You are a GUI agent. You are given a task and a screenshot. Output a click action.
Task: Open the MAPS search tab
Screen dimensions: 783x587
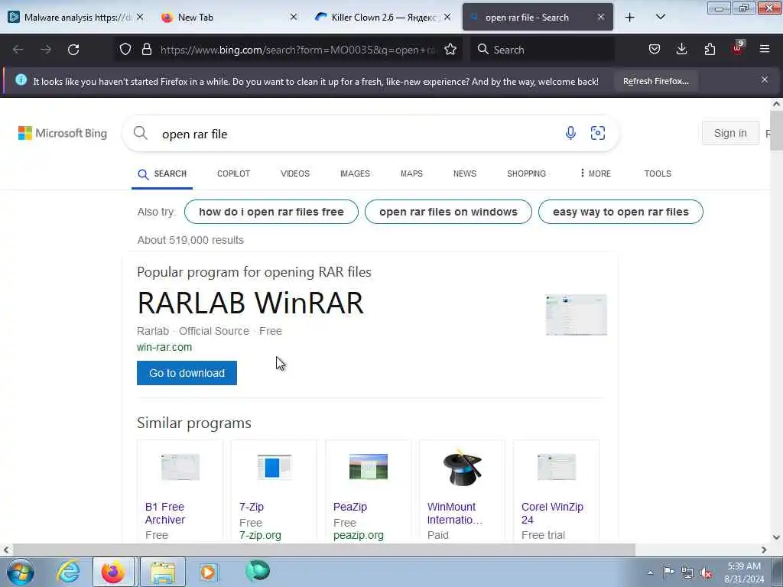[x=411, y=174]
